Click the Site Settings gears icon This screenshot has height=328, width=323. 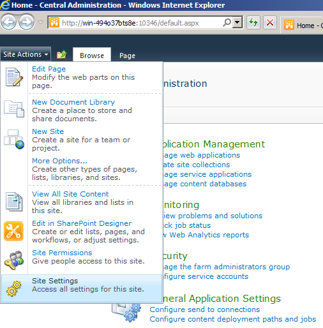pos(14,288)
